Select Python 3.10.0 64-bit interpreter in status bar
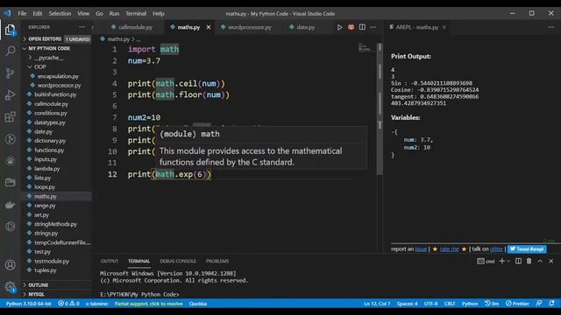 click(29, 304)
